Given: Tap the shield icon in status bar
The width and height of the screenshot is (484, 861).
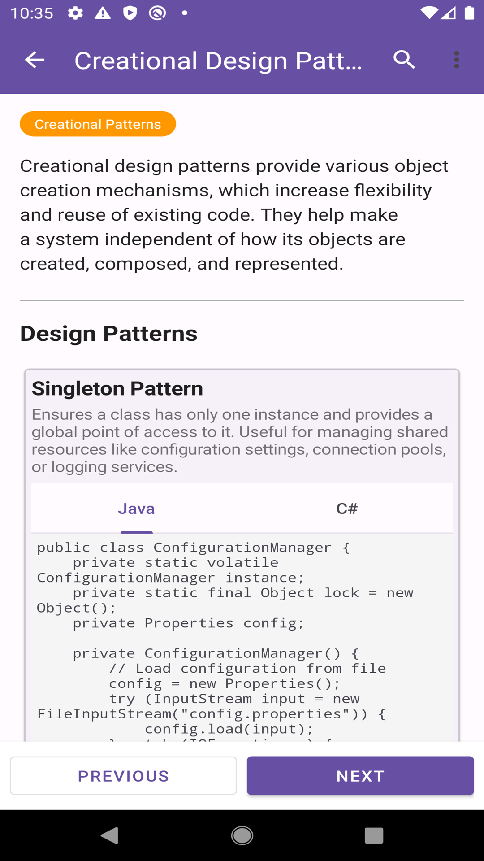Looking at the screenshot, I should click(x=130, y=13).
